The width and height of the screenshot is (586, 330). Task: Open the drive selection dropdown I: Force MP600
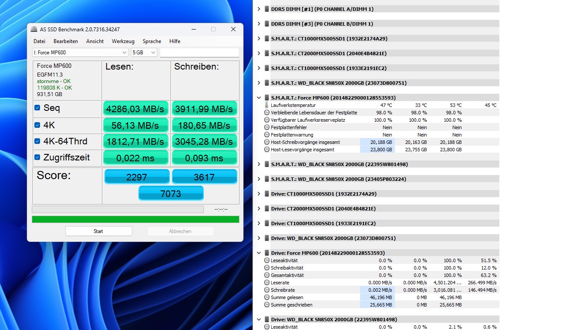tap(80, 52)
